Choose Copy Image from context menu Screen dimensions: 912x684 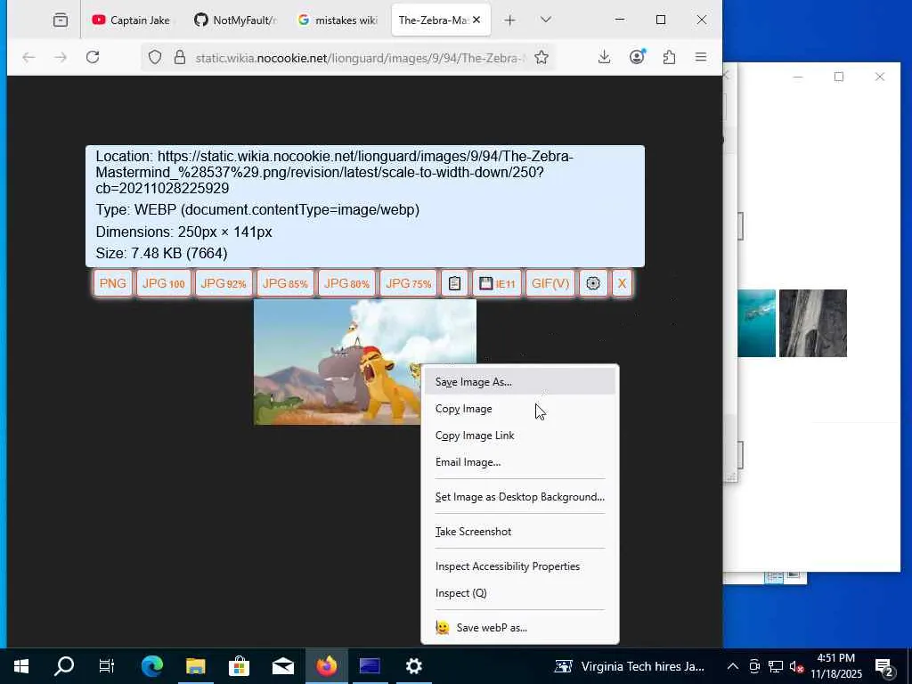[519, 409]
